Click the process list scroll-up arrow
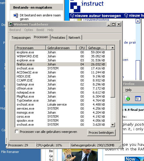 click(113, 48)
